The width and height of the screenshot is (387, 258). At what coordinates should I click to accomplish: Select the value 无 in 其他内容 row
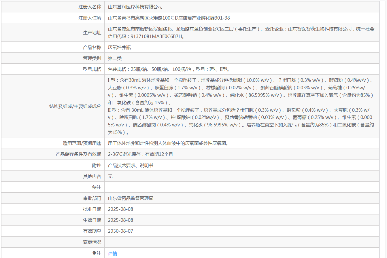[x=110, y=176]
